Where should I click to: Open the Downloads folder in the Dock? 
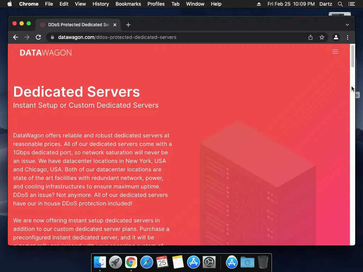tap(247, 262)
